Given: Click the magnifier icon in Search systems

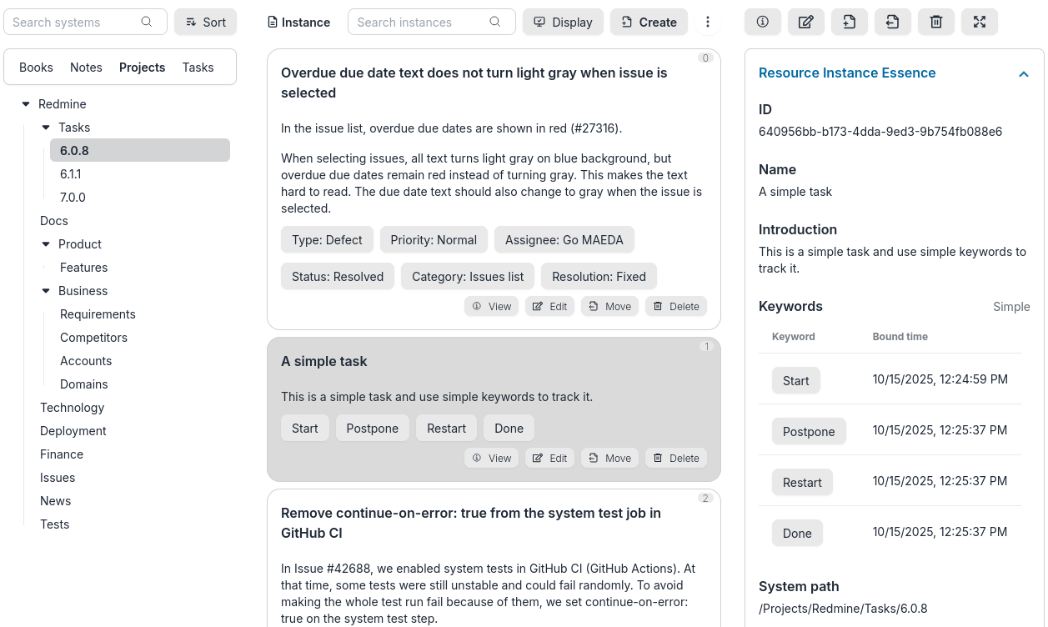Looking at the screenshot, I should (x=146, y=21).
